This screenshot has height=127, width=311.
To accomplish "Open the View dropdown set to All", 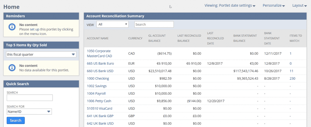I will pos(112,24).
